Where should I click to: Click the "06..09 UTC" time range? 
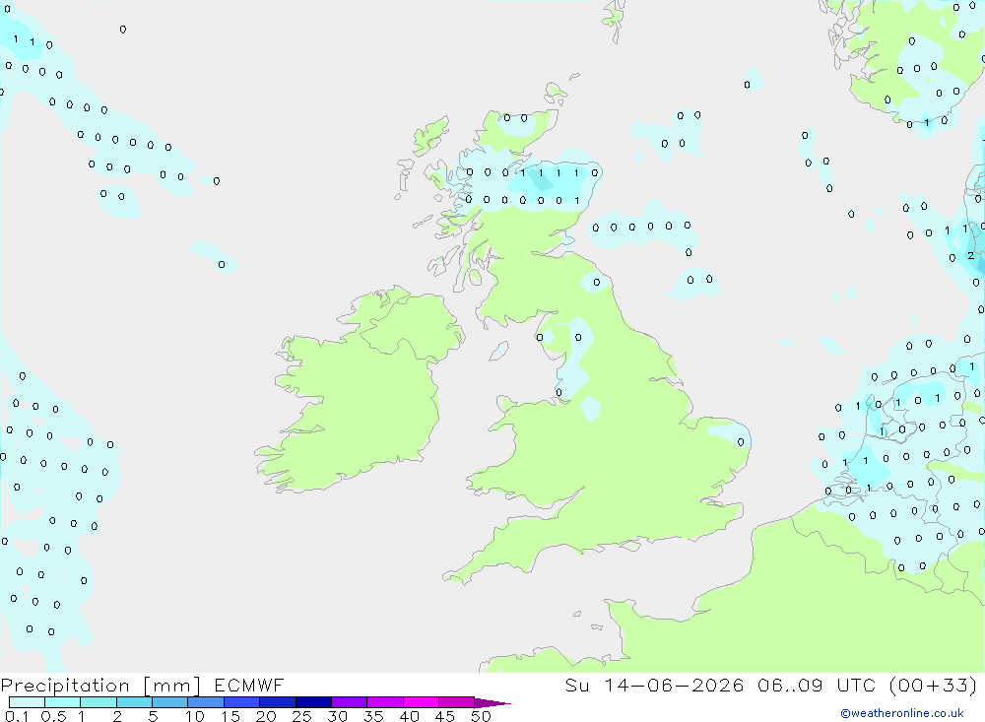point(816,685)
